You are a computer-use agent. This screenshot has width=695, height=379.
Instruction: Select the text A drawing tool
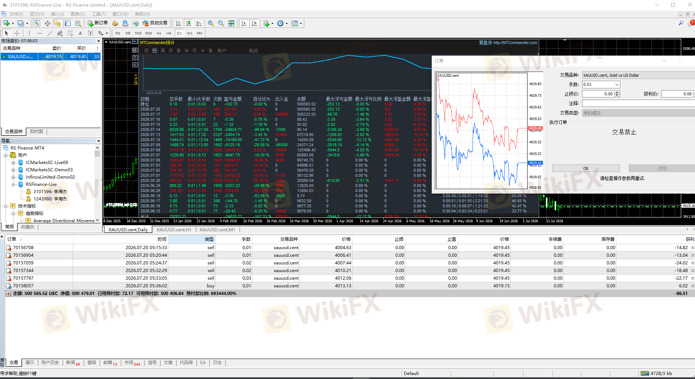pyautogui.click(x=80, y=33)
